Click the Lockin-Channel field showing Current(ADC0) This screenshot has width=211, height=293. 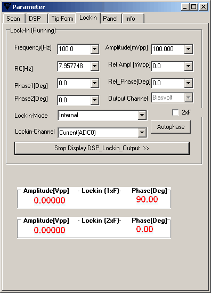point(98,133)
